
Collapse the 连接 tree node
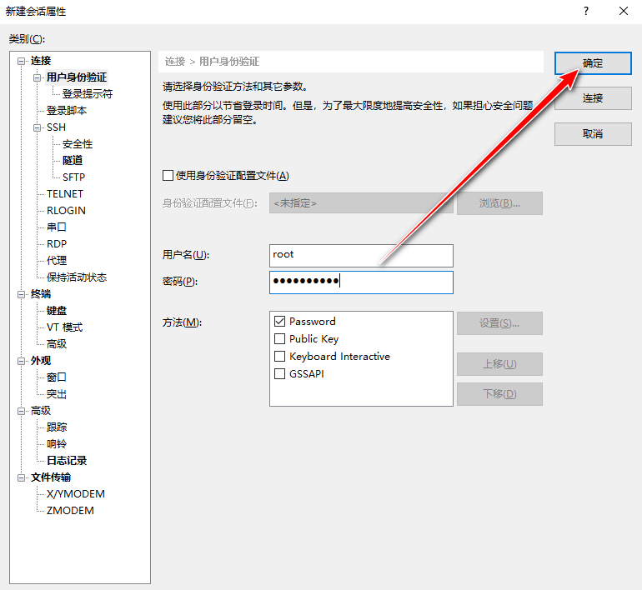21,62
